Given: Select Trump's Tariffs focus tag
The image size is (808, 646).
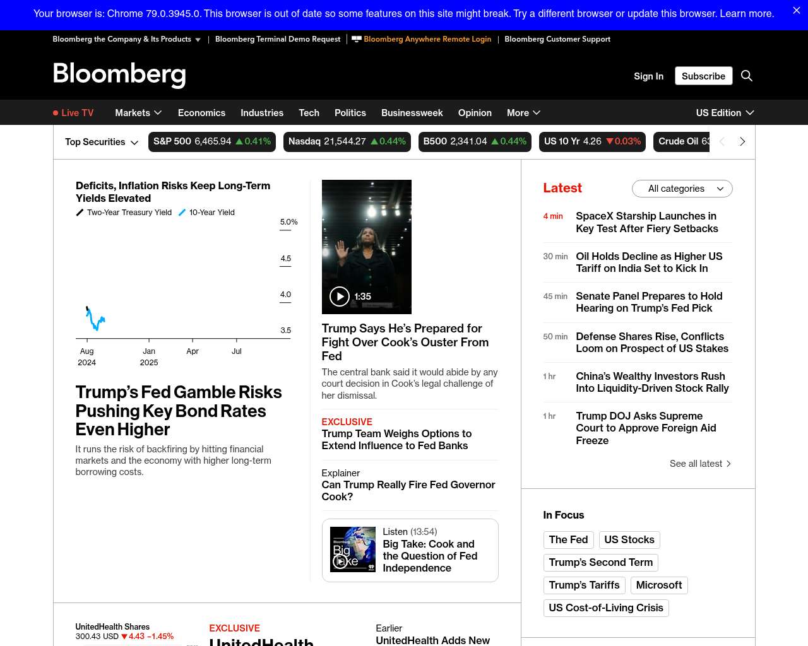Looking at the screenshot, I should click(584, 585).
